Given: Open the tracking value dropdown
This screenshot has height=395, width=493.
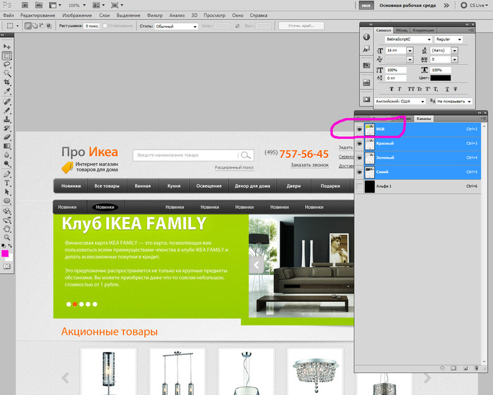Looking at the screenshot, I should click(455, 59).
